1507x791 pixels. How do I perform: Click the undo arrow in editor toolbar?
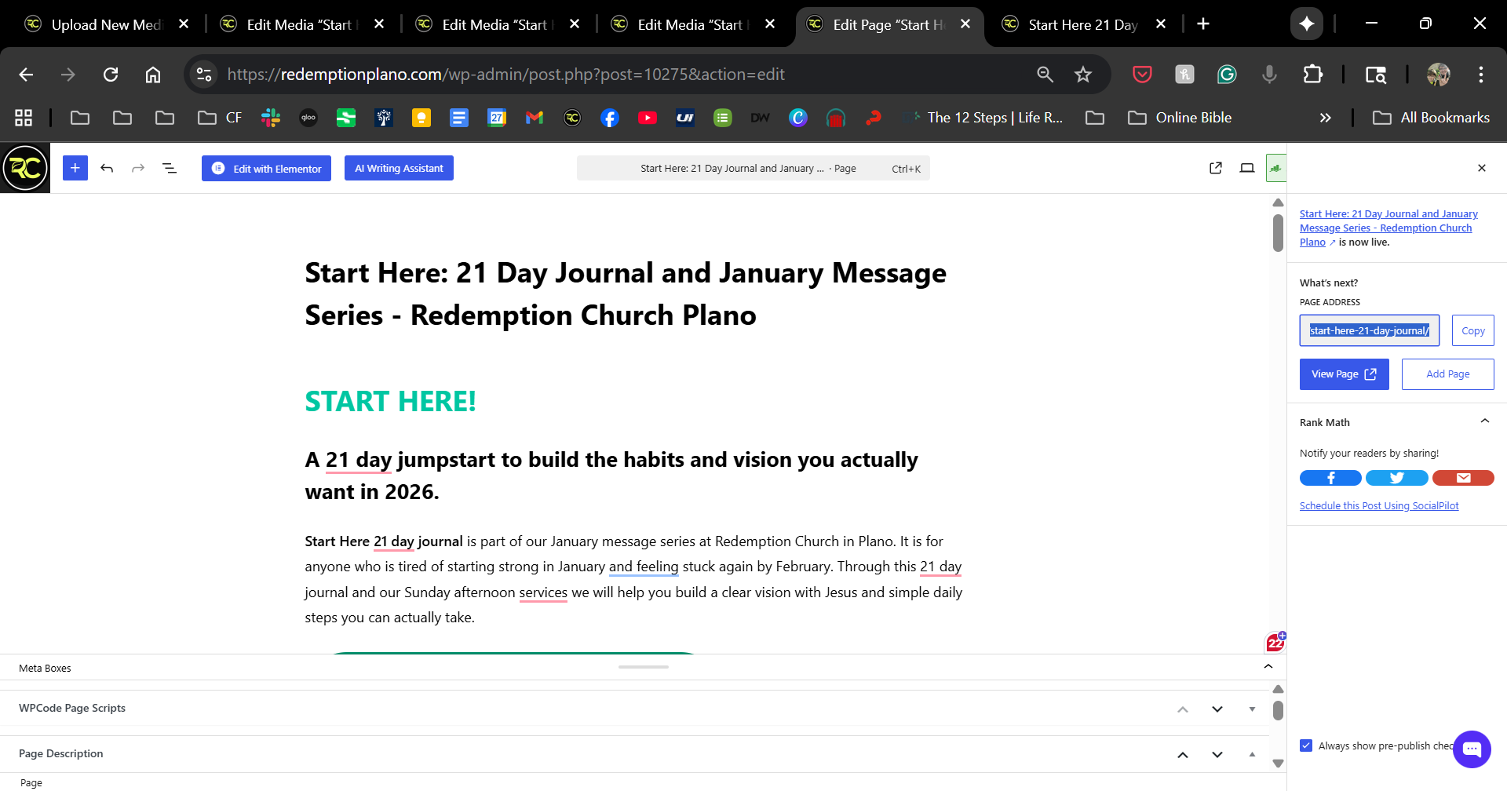[x=107, y=168]
